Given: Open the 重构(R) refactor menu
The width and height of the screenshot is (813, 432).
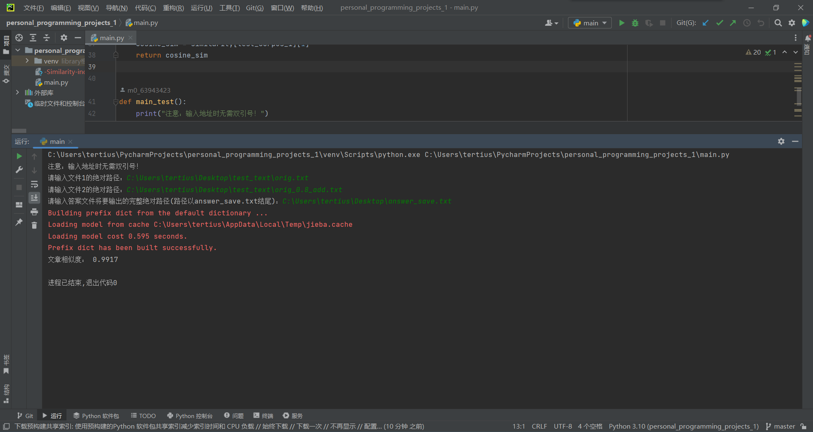Looking at the screenshot, I should (x=173, y=8).
